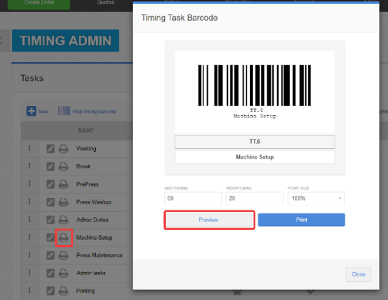The height and width of the screenshot is (300, 388).
Task: Select the Printing task name
Action: coord(85,291)
